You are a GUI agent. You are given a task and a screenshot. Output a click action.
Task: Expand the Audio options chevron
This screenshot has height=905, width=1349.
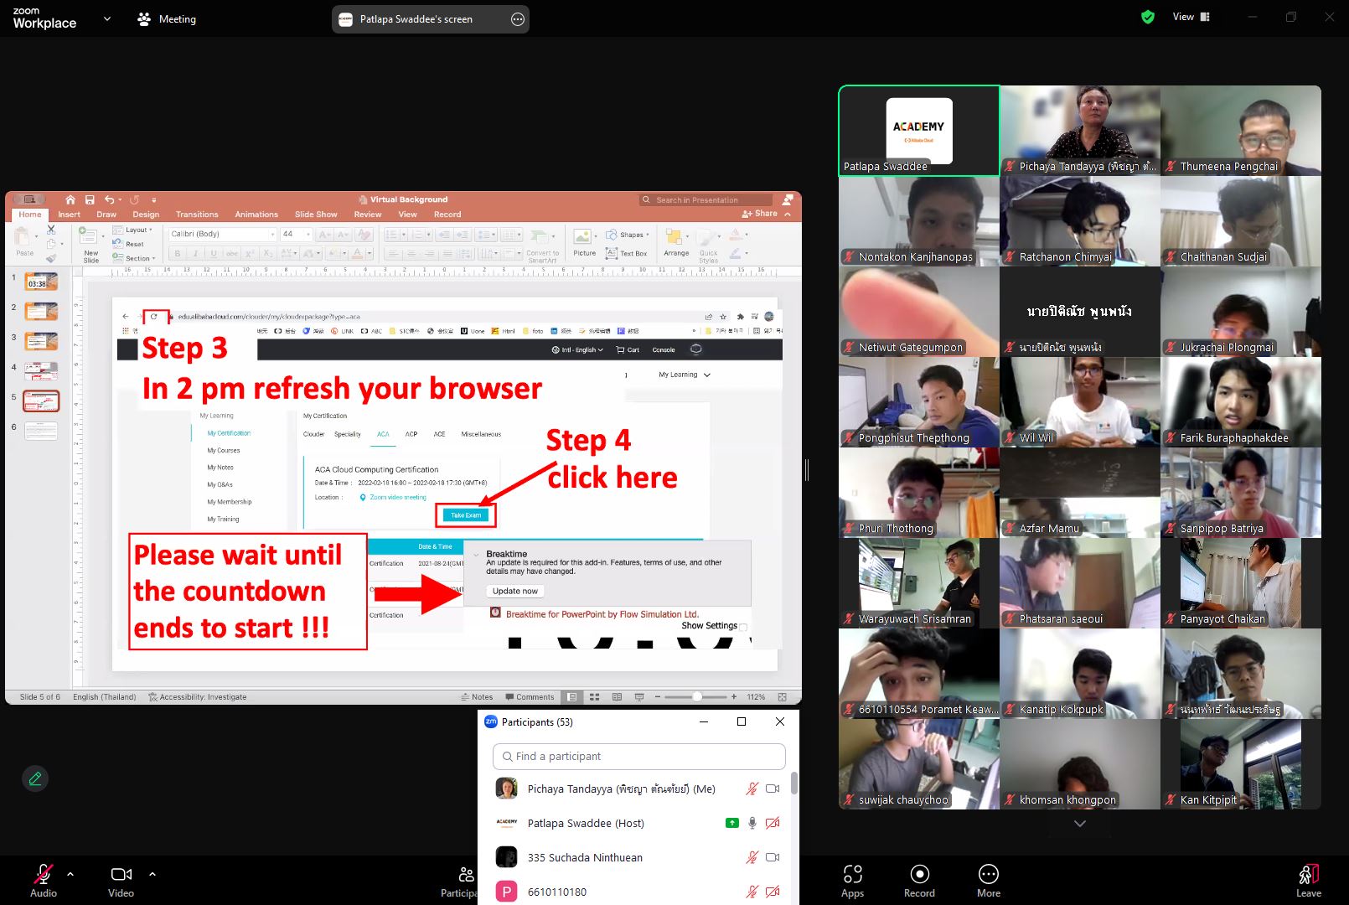pyautogui.click(x=70, y=874)
